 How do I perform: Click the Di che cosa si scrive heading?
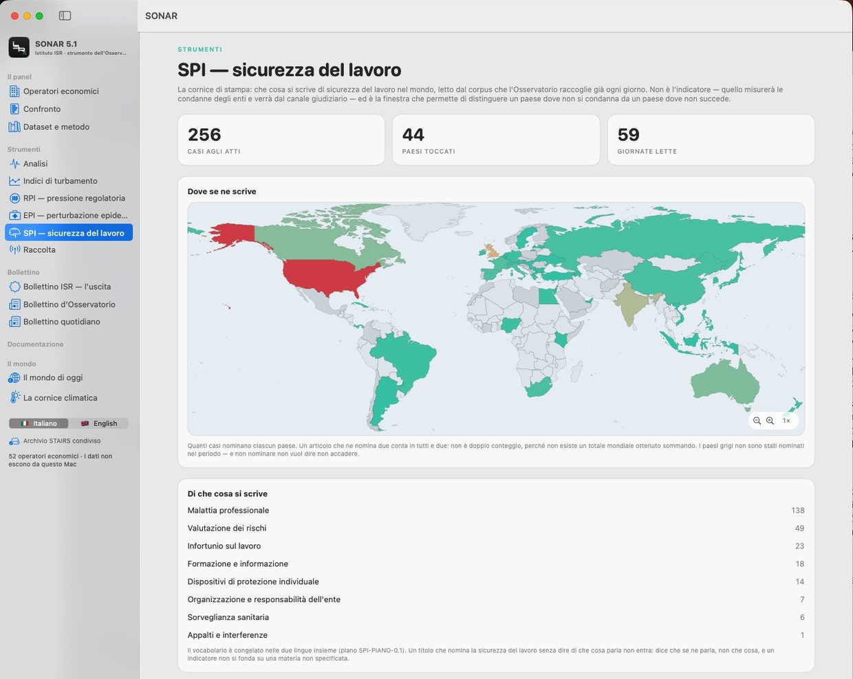coord(228,494)
